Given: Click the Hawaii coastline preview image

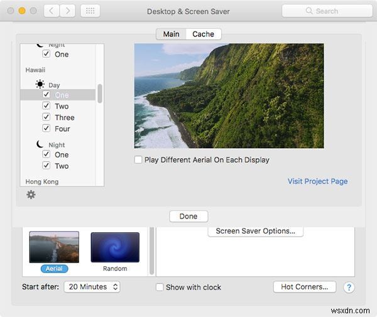Looking at the screenshot, I should [x=229, y=96].
